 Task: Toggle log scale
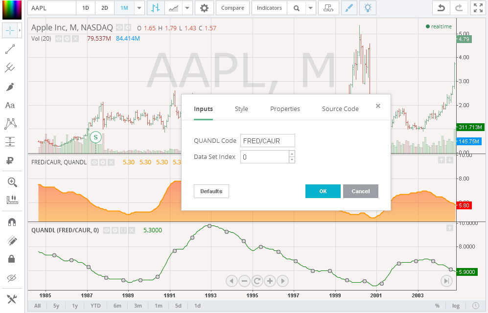click(x=456, y=306)
